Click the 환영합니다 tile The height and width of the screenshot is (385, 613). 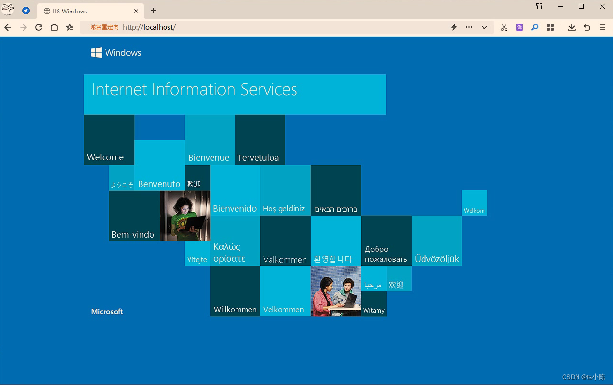[x=336, y=241]
